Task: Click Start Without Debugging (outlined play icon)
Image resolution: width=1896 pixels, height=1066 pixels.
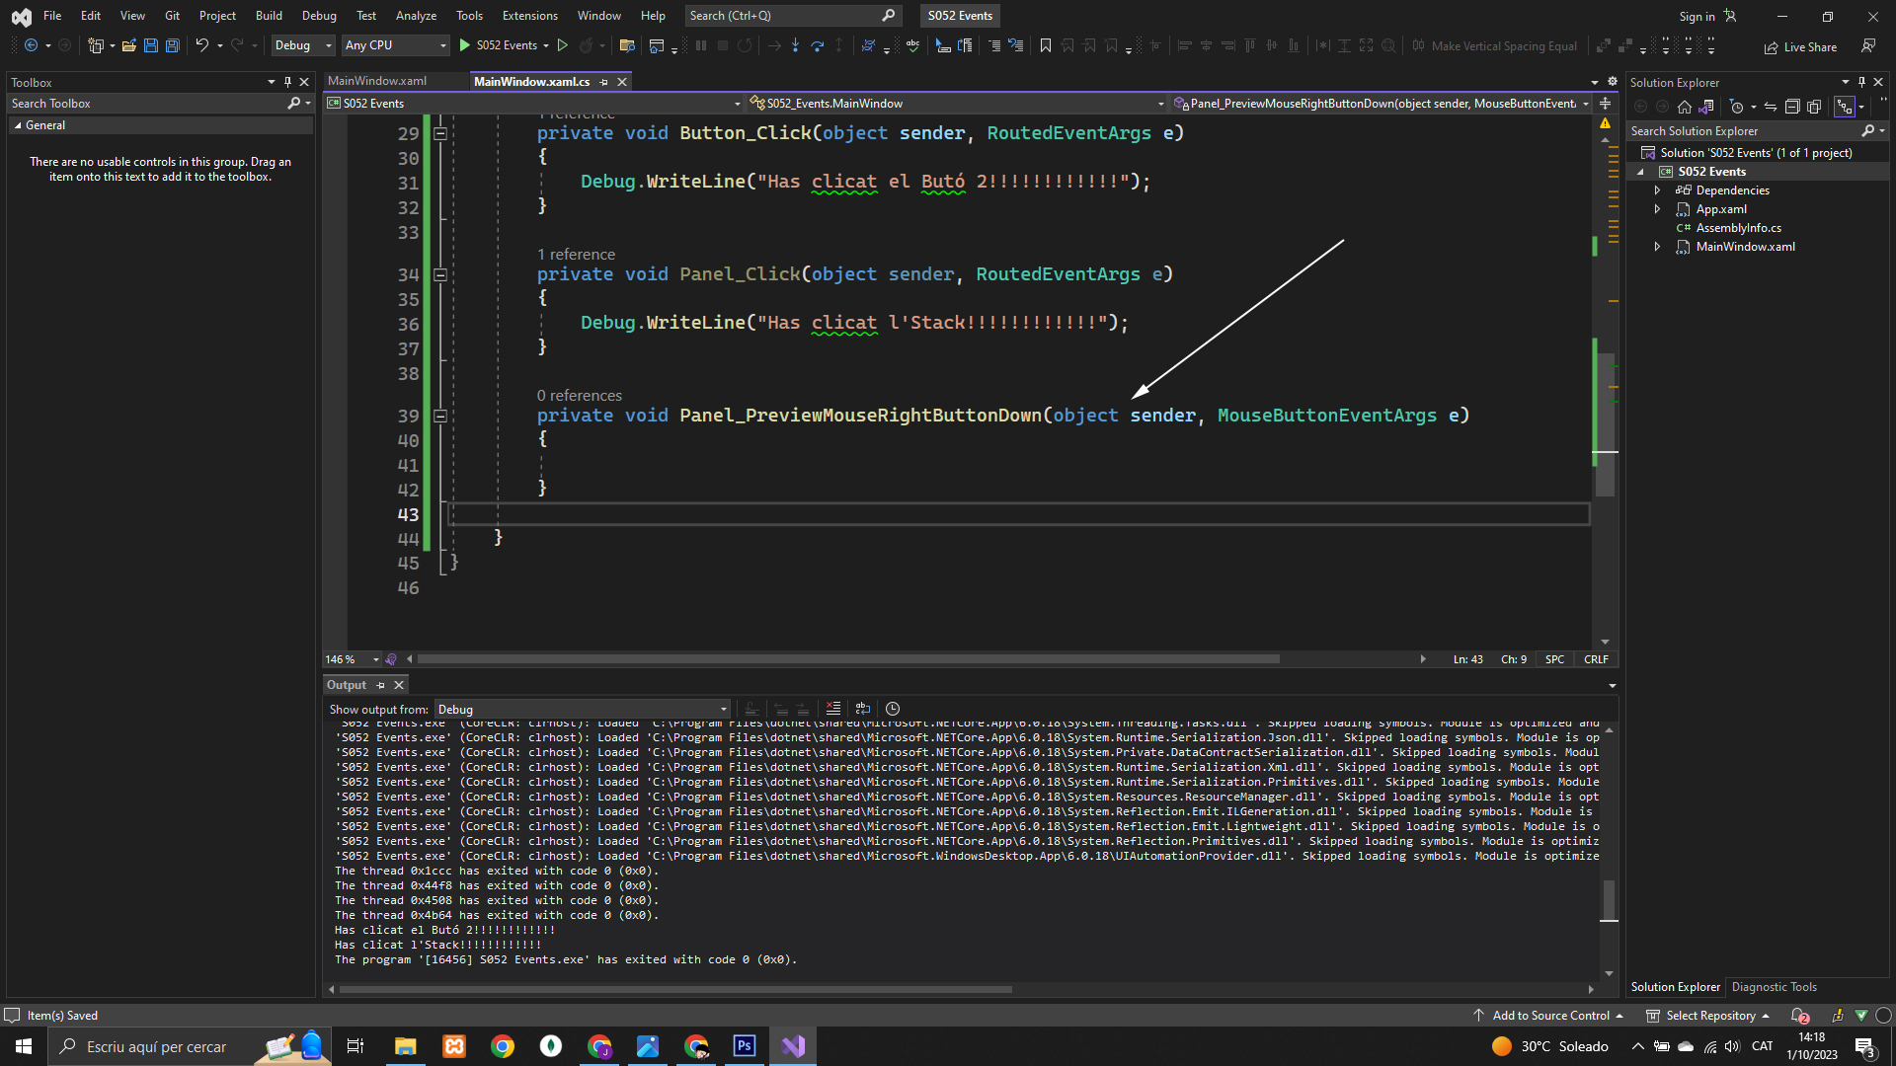Action: pyautogui.click(x=563, y=45)
